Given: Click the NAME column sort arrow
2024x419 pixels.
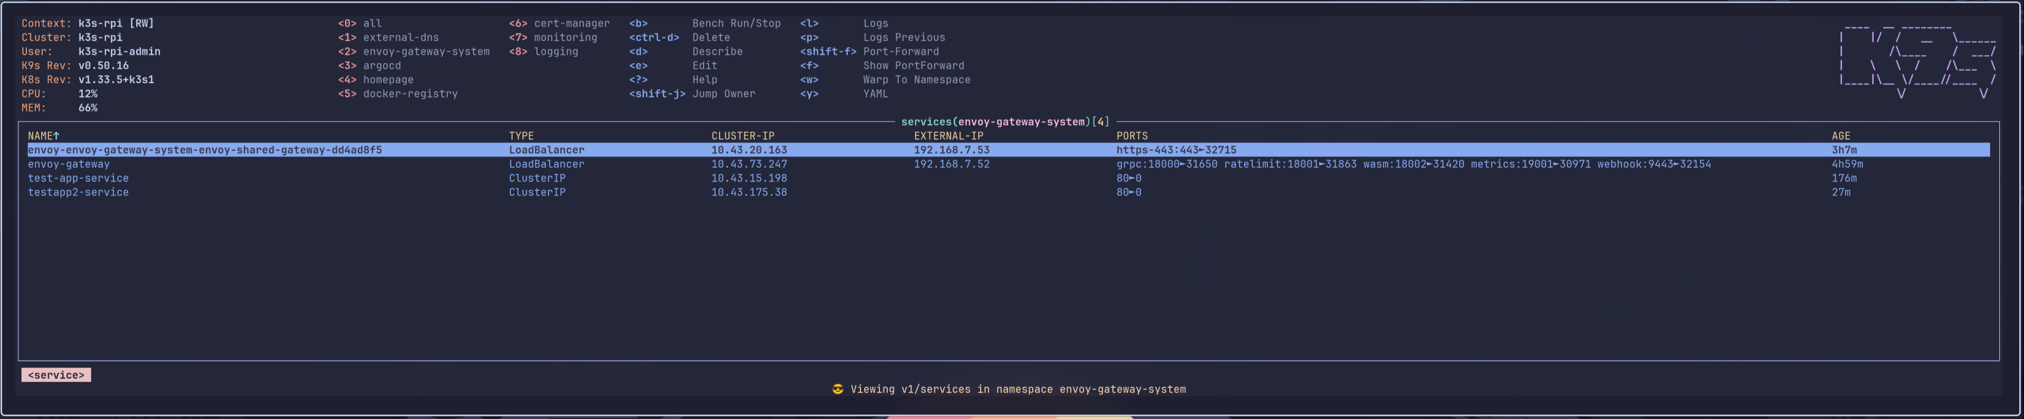Looking at the screenshot, I should click(x=56, y=136).
